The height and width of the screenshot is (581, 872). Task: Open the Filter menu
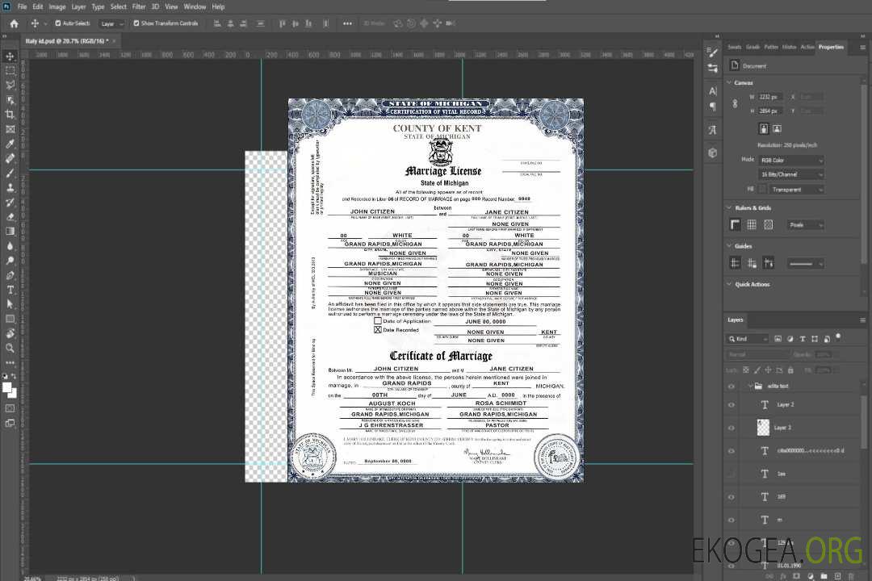point(139,6)
